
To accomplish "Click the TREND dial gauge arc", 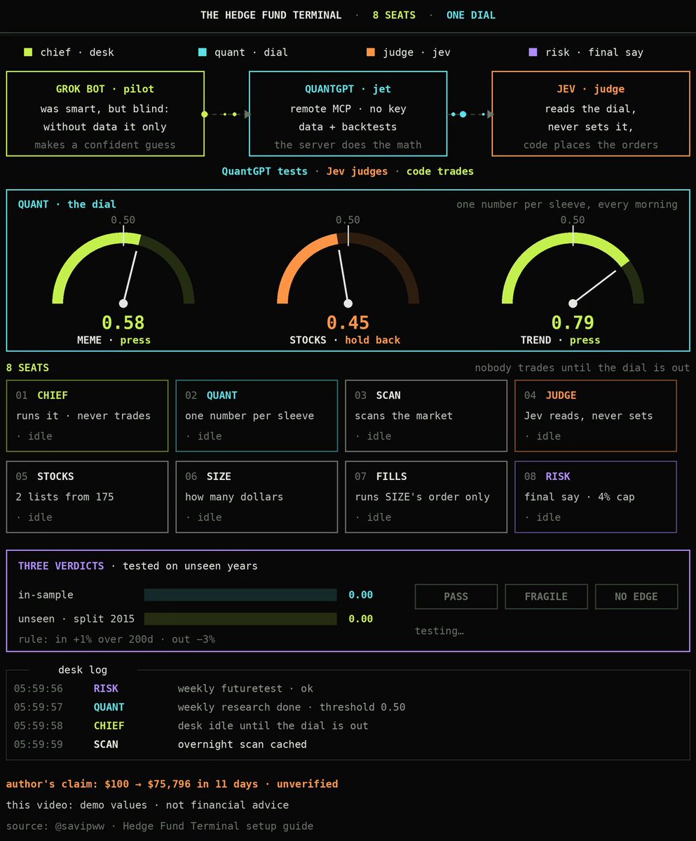I will 573,268.
